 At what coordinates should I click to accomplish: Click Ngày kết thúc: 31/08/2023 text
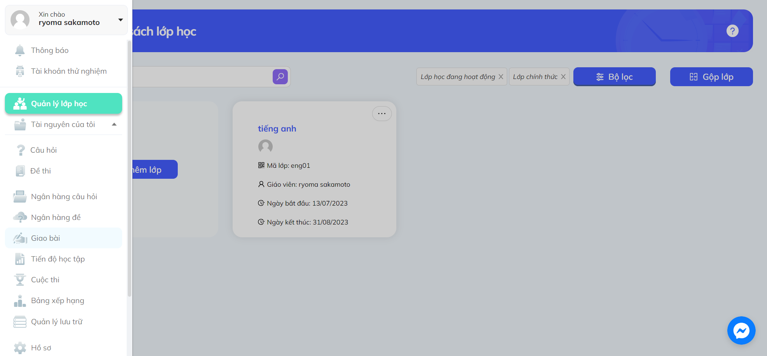(307, 222)
